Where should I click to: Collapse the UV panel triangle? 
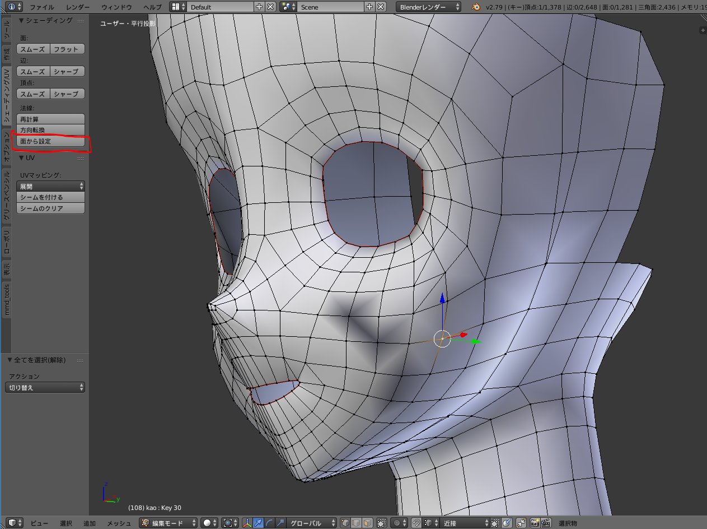pyautogui.click(x=21, y=157)
